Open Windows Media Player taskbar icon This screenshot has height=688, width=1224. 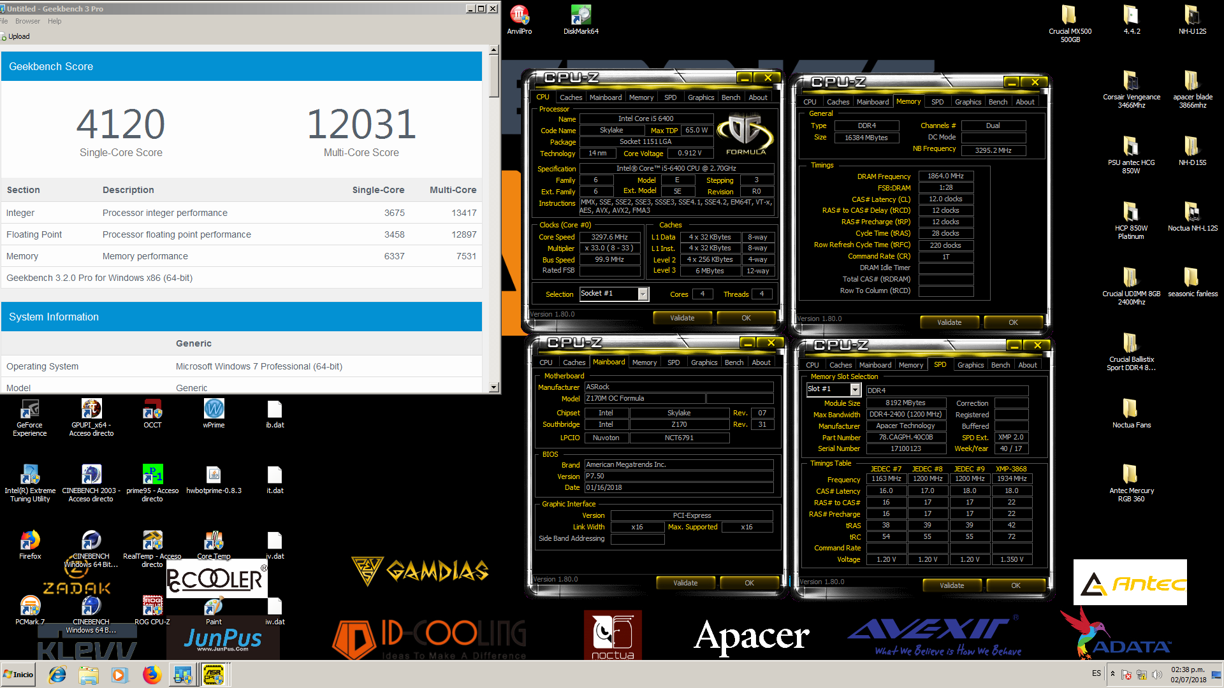(119, 675)
